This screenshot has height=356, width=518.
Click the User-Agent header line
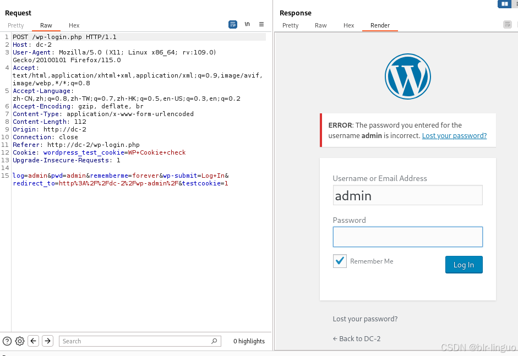click(114, 56)
